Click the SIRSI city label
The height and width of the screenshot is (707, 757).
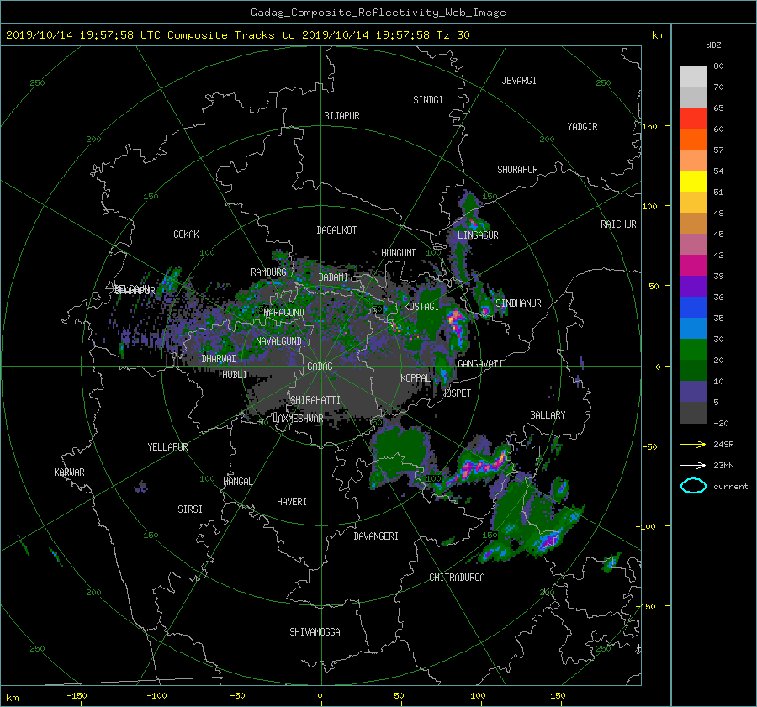pos(190,509)
